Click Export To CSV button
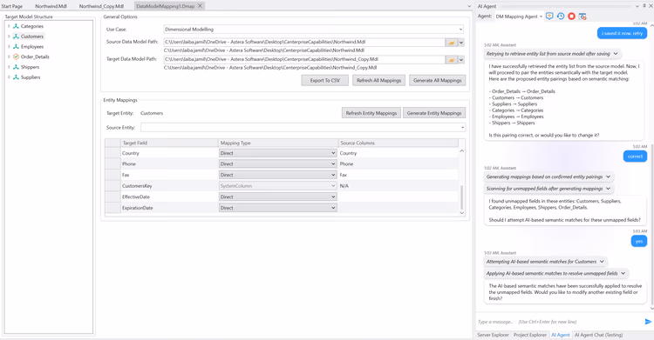Image resolution: width=654 pixels, height=340 pixels. (325, 80)
